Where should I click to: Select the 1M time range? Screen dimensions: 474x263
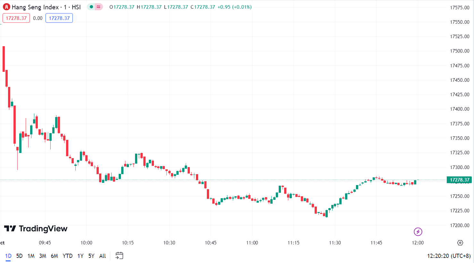pos(31,256)
